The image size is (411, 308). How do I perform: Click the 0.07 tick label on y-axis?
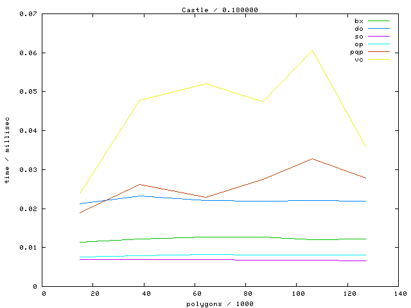29,13
